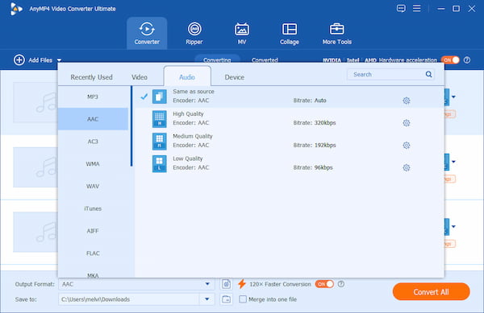This screenshot has height=313, width=484.
Task: Select MP3 in the format list
Action: click(93, 97)
